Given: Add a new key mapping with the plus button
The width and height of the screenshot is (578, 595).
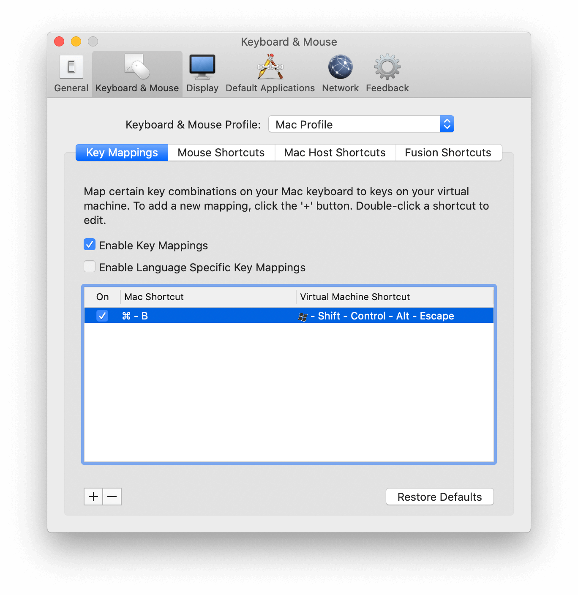Looking at the screenshot, I should pyautogui.click(x=93, y=497).
